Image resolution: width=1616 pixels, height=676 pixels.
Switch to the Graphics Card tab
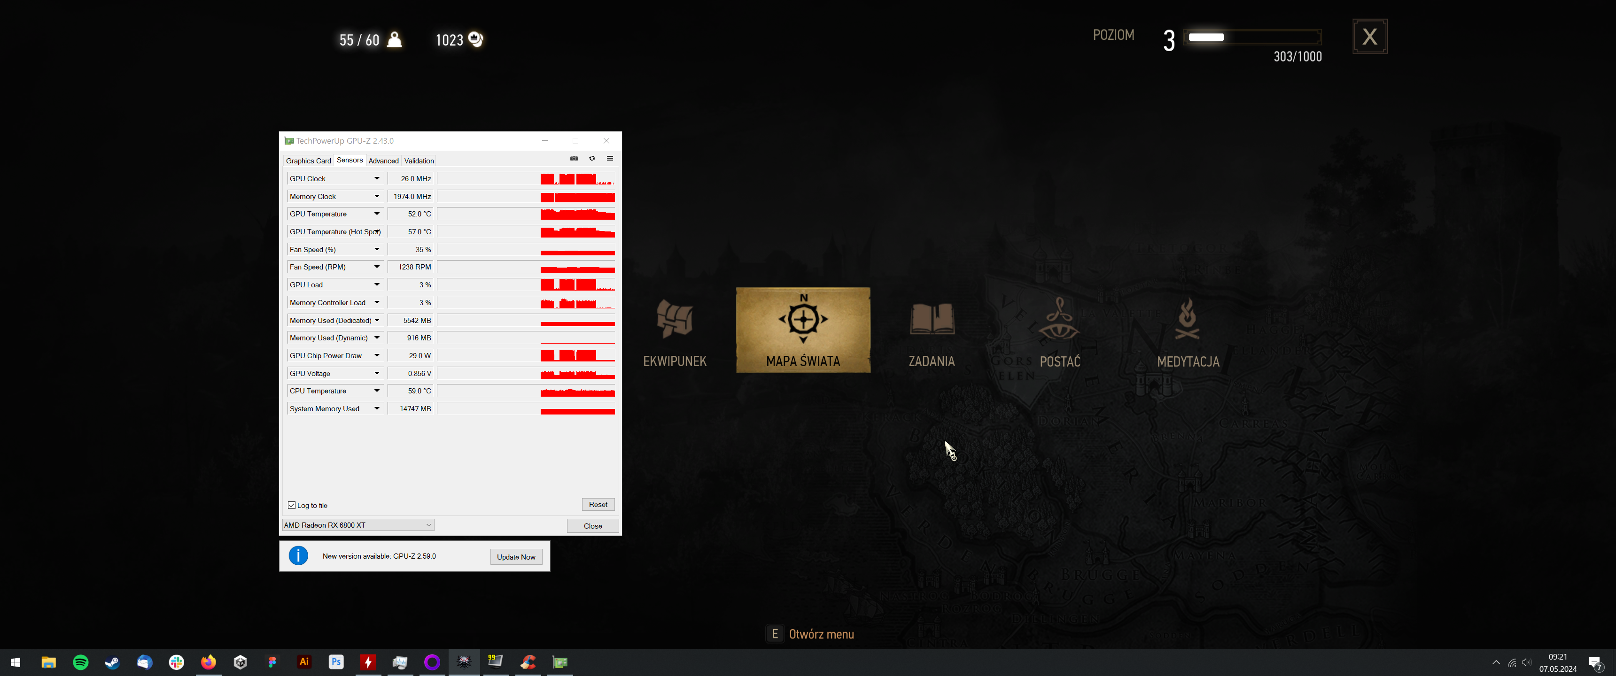(308, 161)
